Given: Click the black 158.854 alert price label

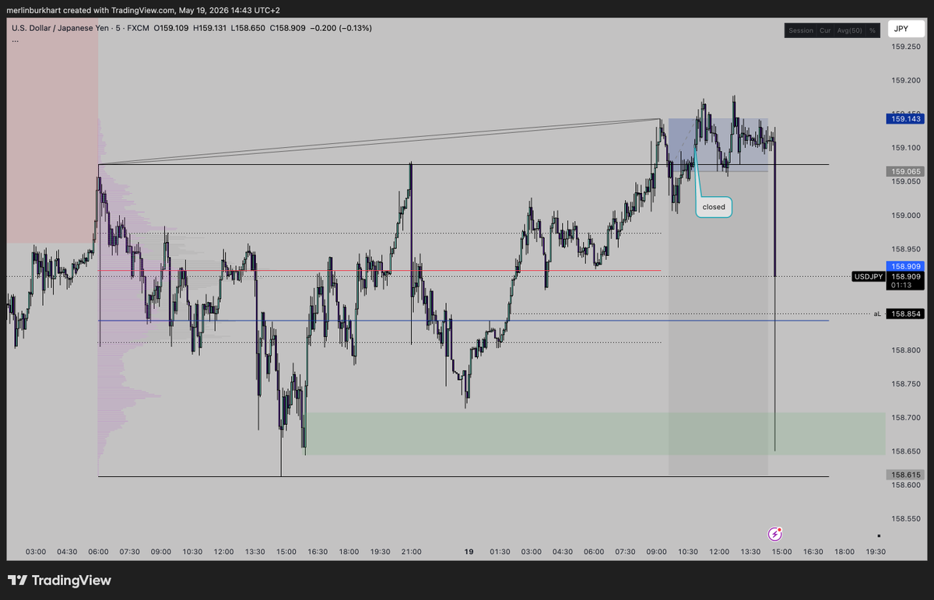Looking at the screenshot, I should (904, 314).
